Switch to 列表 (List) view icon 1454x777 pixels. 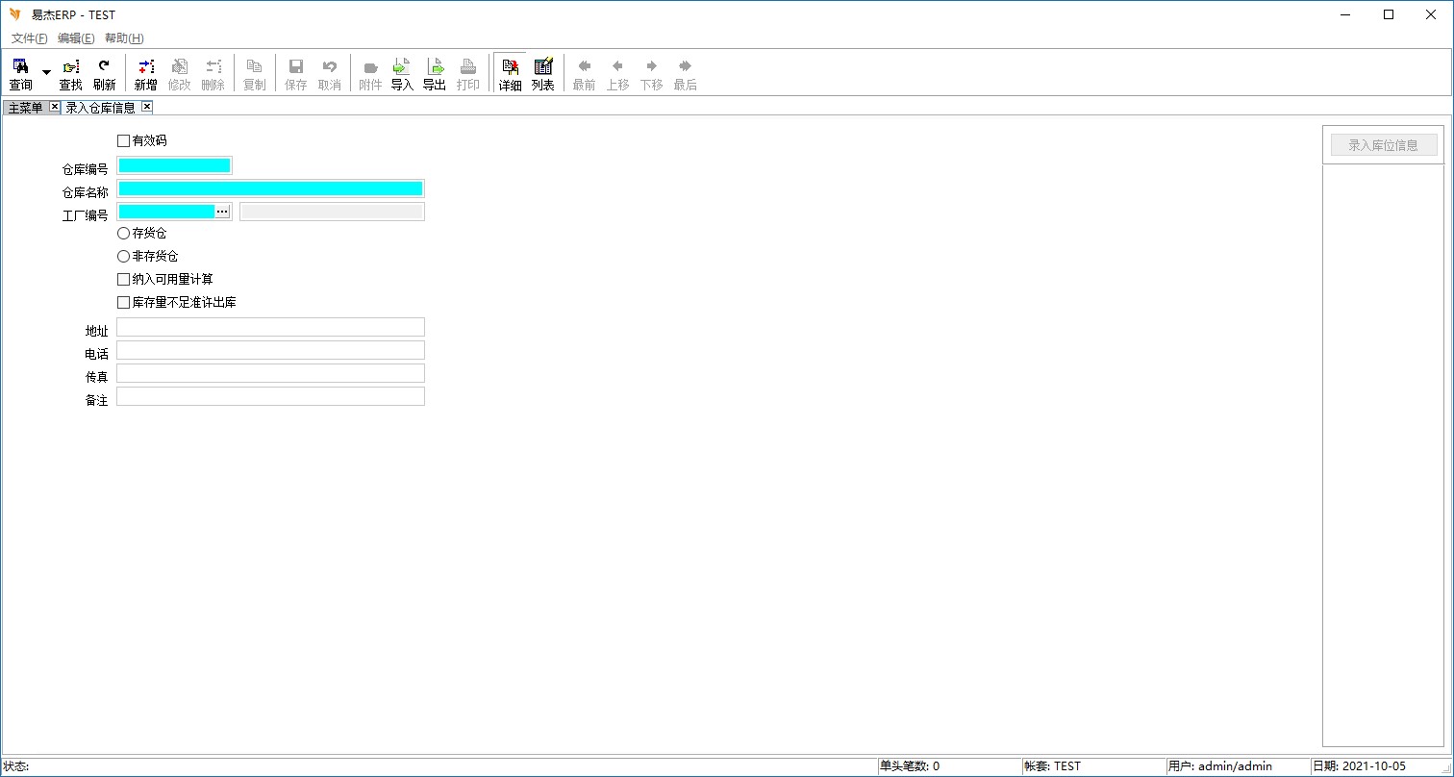pos(543,73)
